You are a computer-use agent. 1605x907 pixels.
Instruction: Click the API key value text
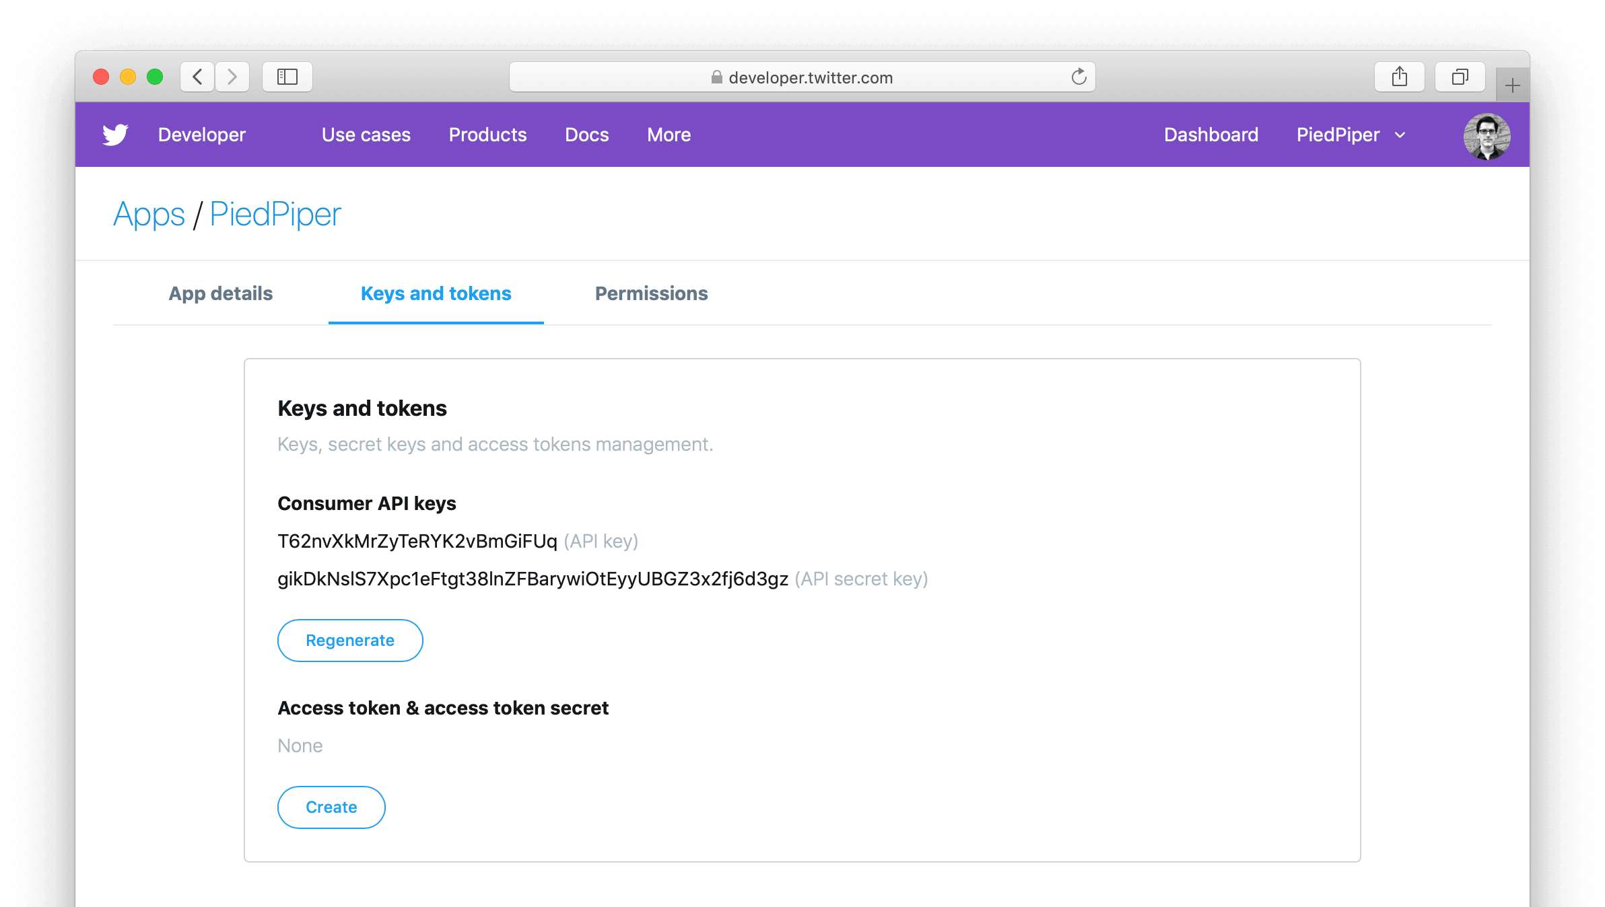(417, 541)
